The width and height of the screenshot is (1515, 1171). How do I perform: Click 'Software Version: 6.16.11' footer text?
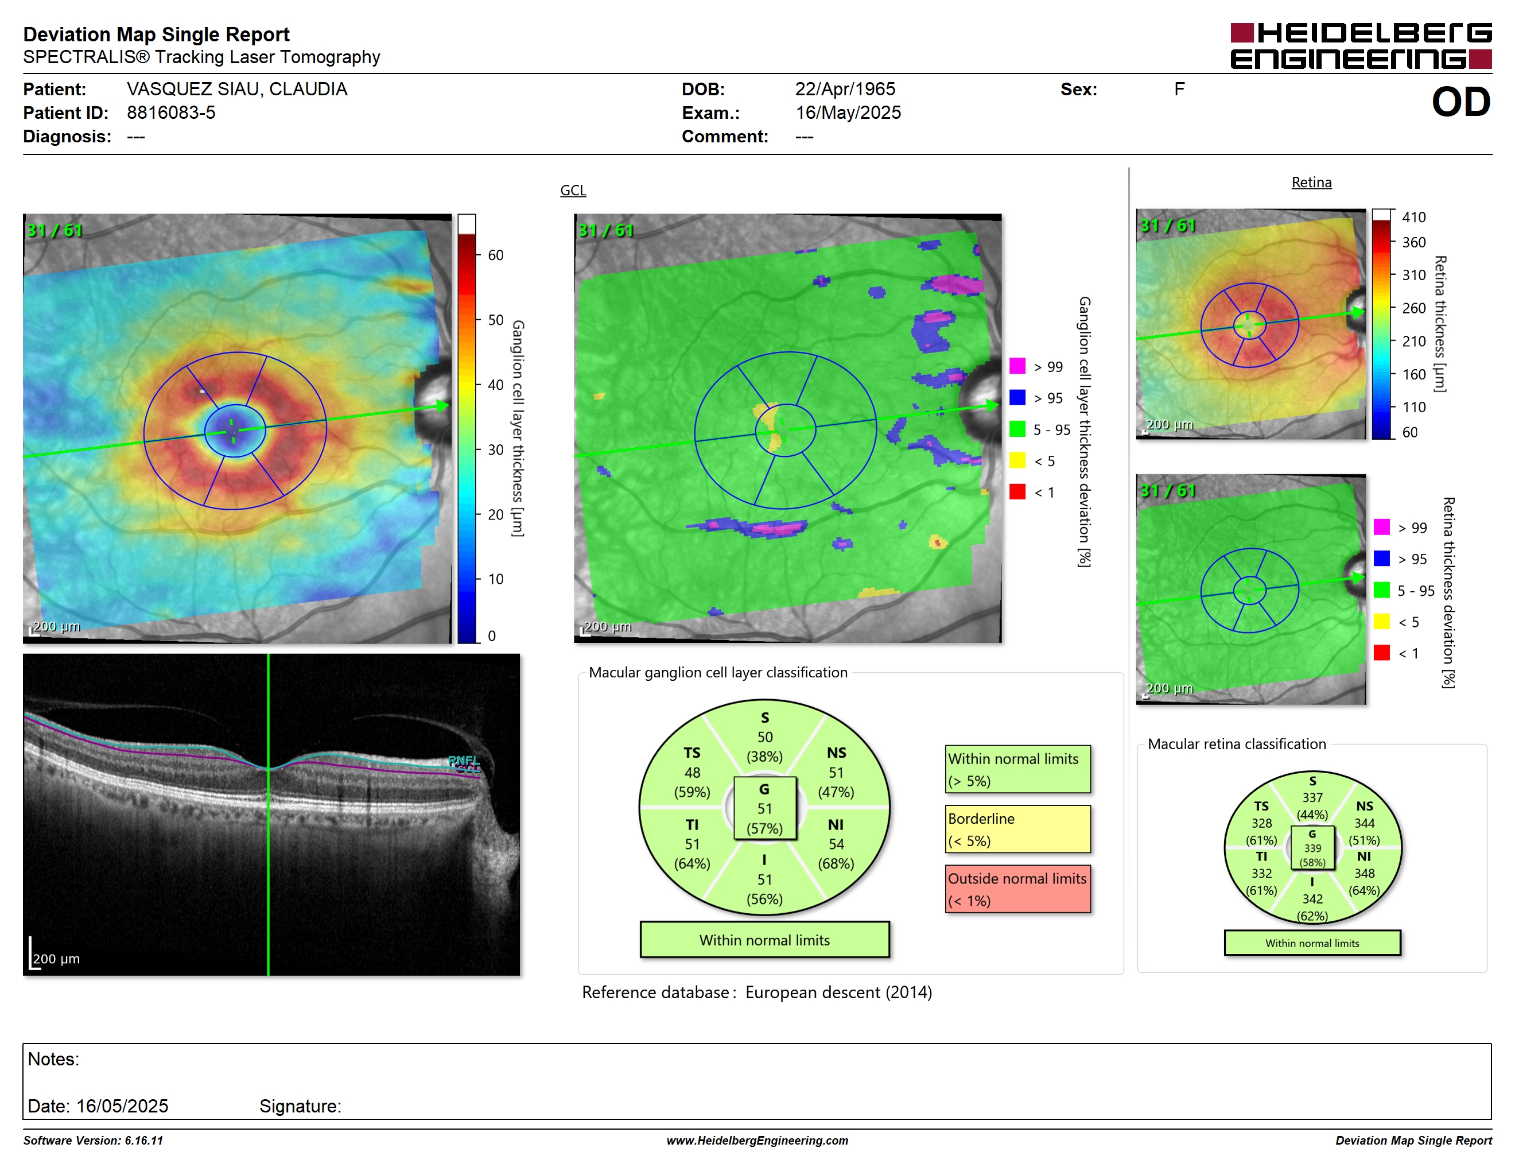pos(93,1141)
